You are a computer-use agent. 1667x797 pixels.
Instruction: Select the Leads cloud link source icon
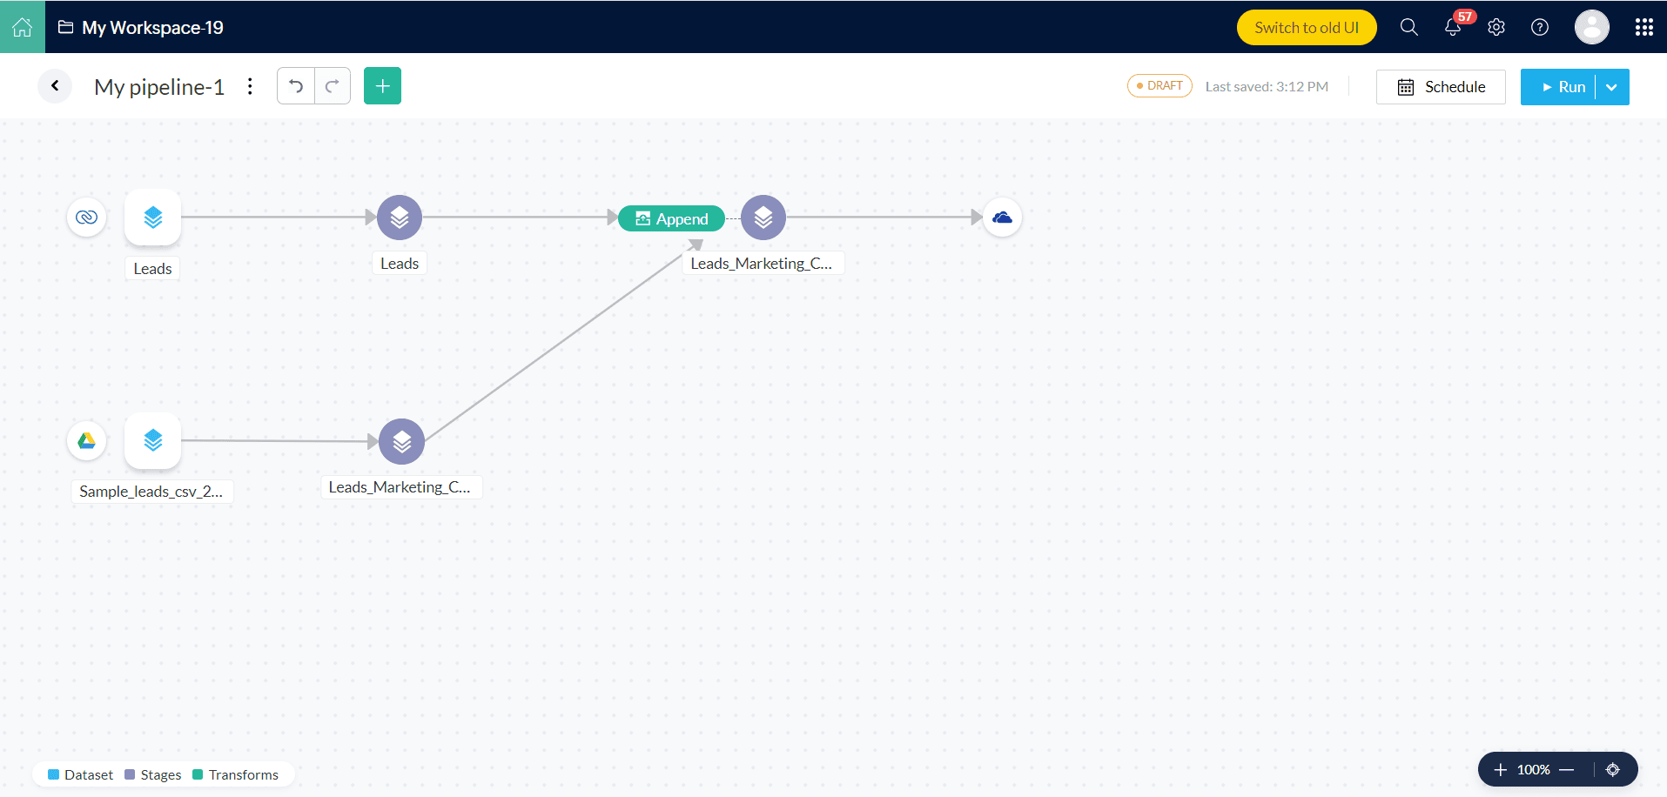click(x=87, y=217)
